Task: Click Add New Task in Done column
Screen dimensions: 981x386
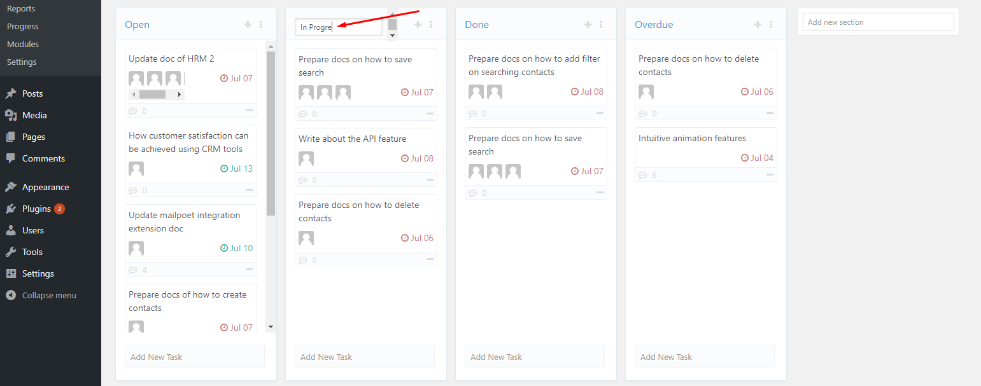Action: click(535, 357)
